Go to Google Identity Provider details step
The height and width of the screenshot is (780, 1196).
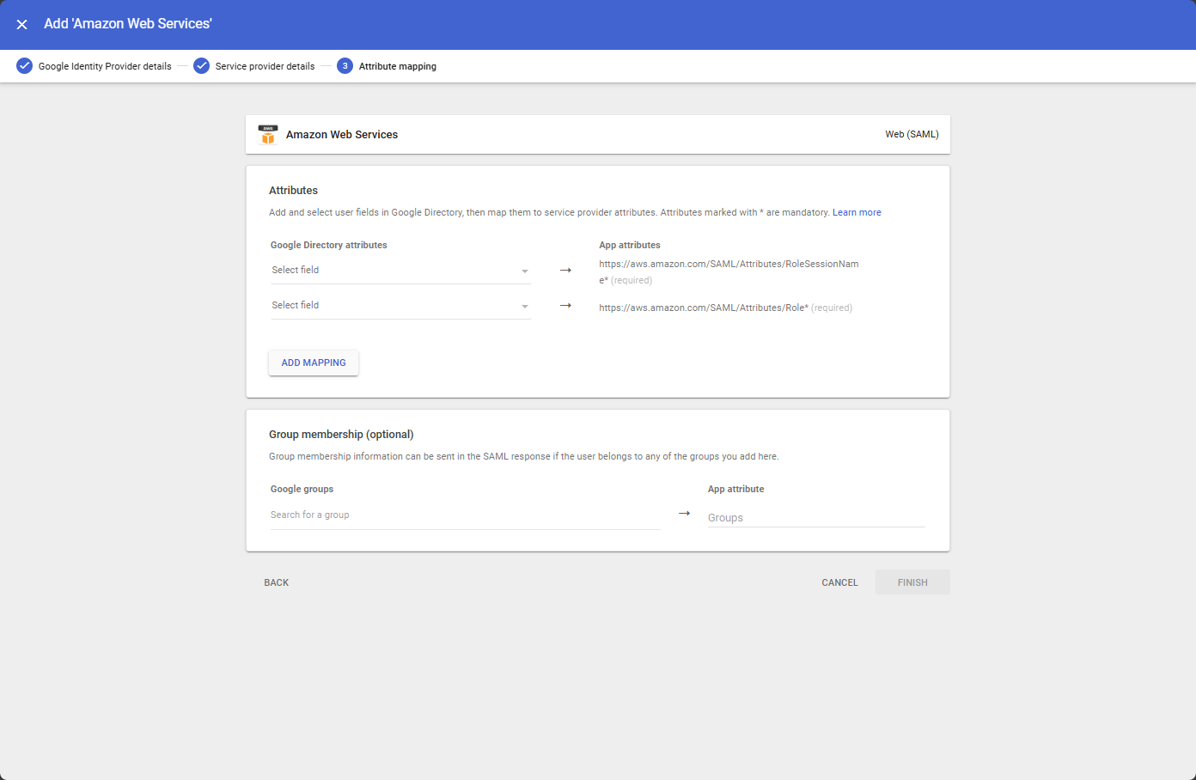click(x=105, y=66)
